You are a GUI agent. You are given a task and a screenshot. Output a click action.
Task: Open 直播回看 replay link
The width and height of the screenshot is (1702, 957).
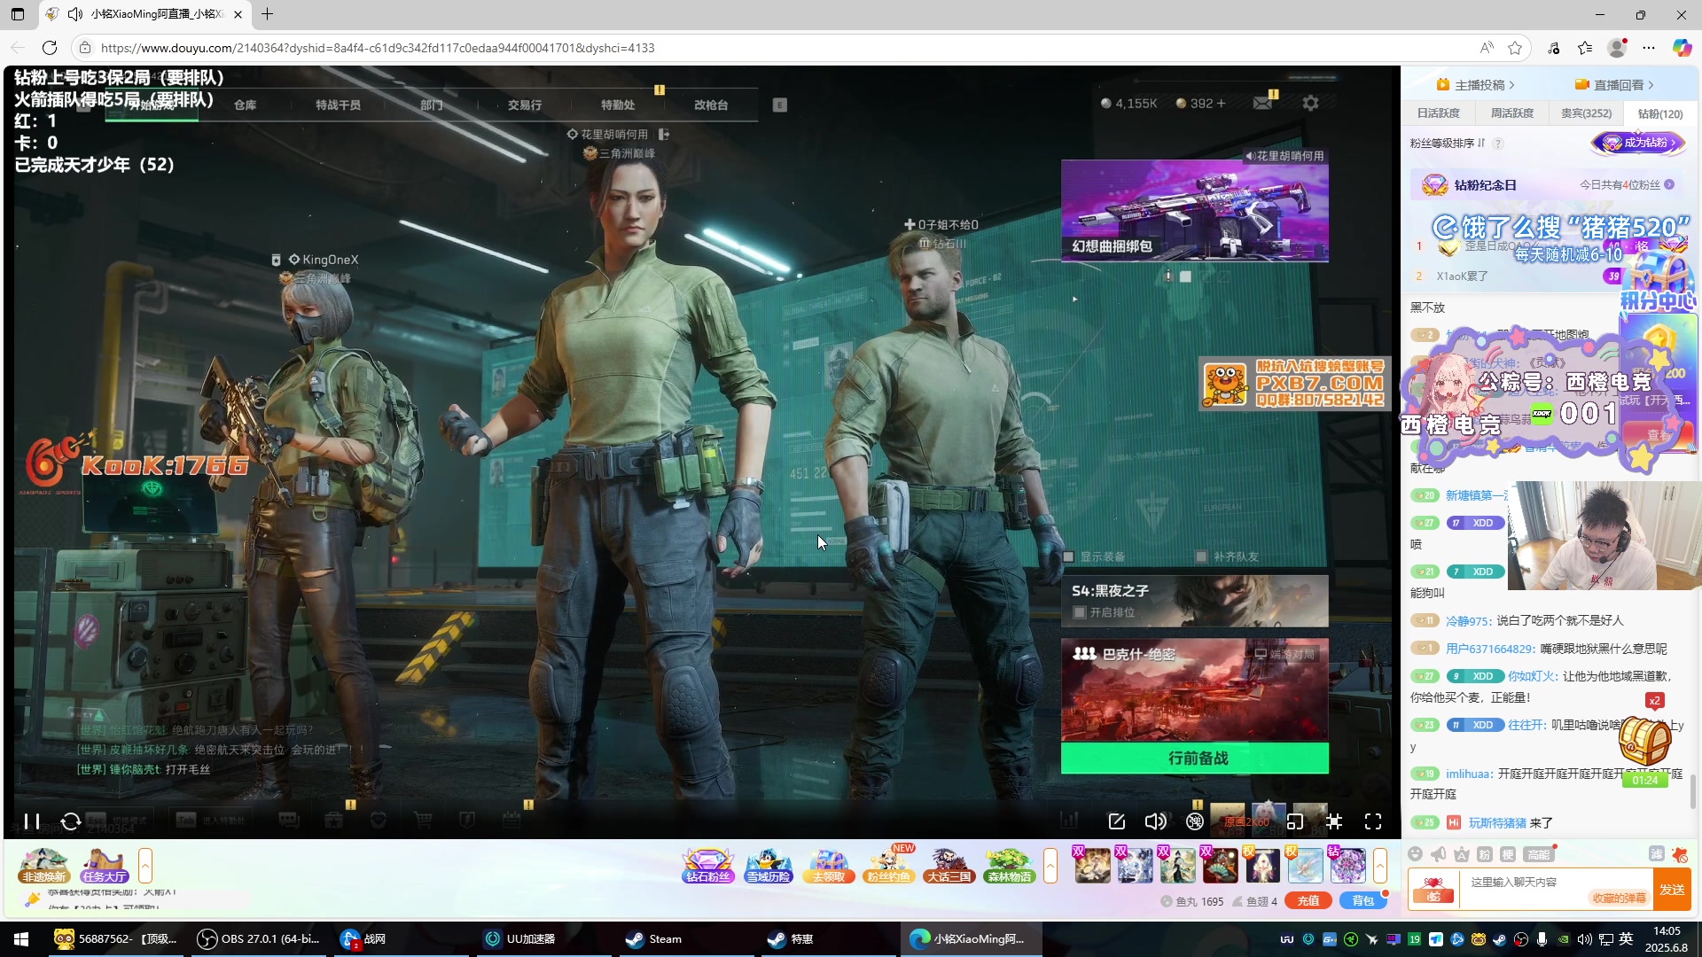(x=1614, y=85)
